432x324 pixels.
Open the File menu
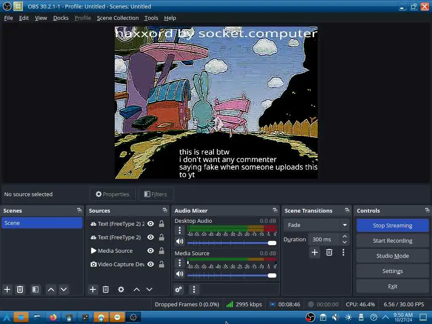(8, 18)
